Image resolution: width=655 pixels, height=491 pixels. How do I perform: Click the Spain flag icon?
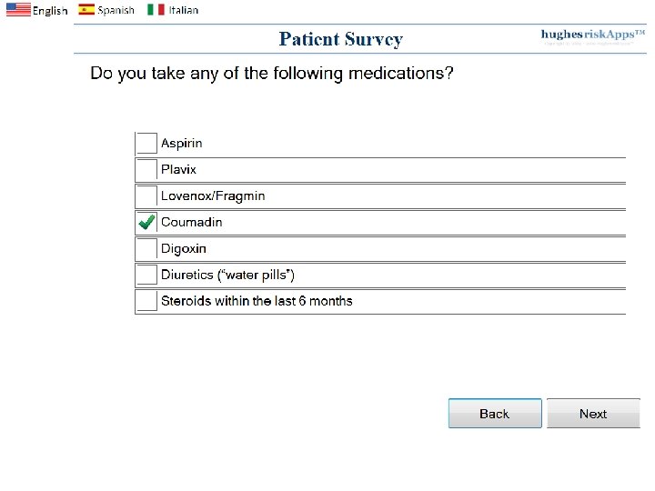[86, 10]
